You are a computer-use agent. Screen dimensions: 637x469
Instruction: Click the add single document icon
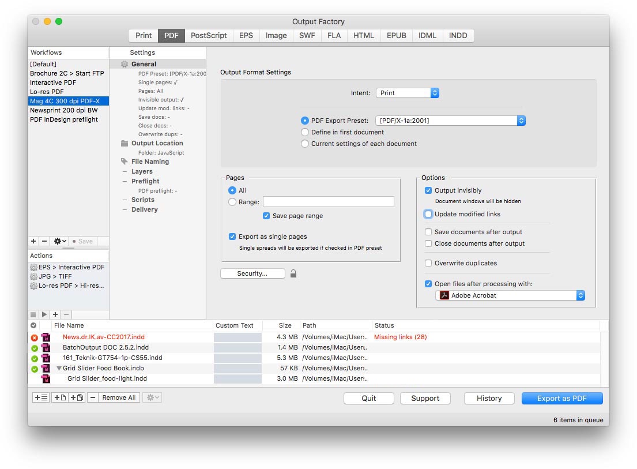59,397
